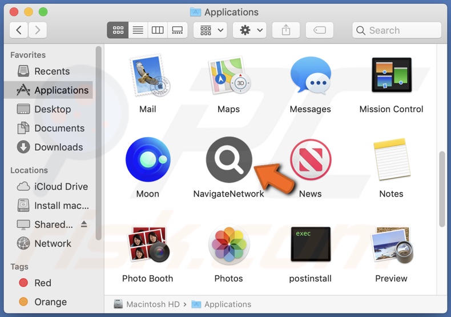Select the Mission Control icon
451x317 pixels.
pyautogui.click(x=392, y=74)
